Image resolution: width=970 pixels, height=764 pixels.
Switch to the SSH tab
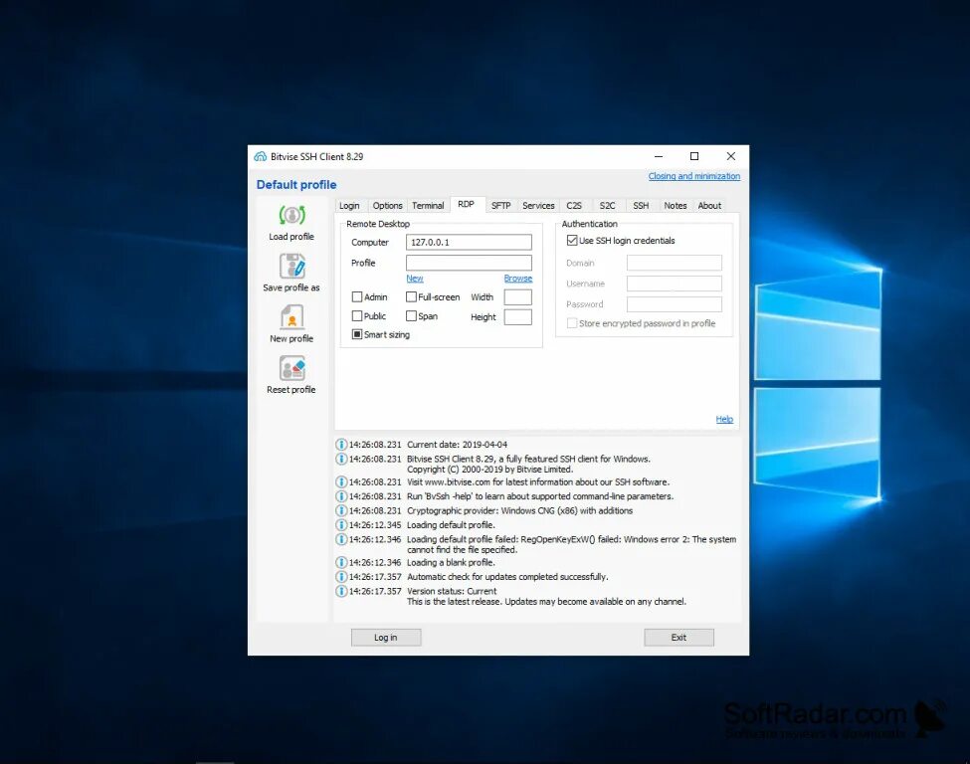coord(641,205)
